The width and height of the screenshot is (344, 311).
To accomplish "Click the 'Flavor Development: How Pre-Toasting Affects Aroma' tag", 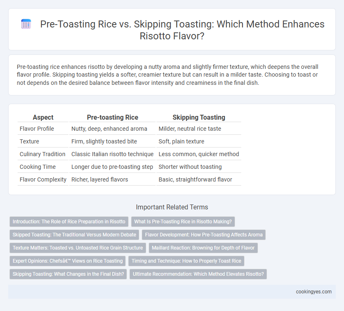I will coord(204,235).
